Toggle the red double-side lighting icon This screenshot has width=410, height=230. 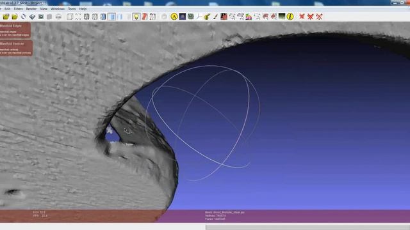pyautogui.click(x=145, y=17)
